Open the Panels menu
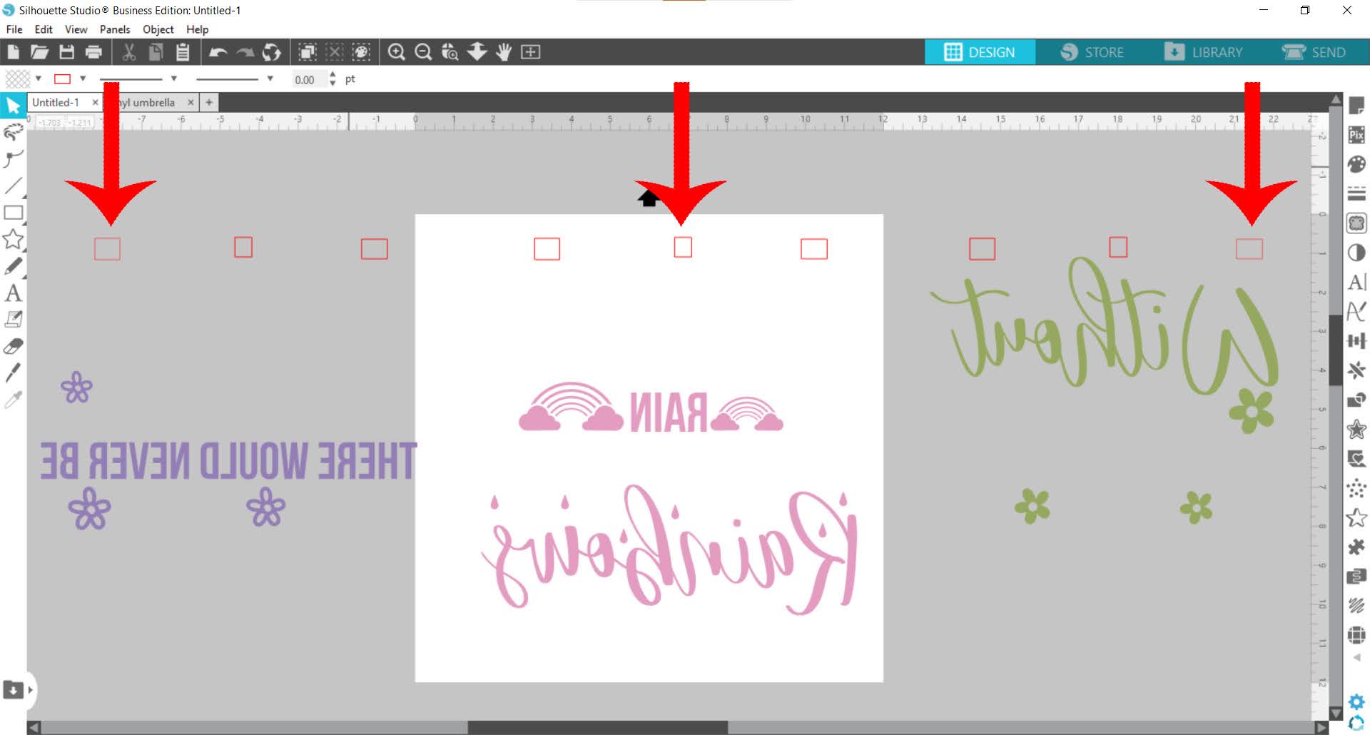This screenshot has height=735, width=1370. pyautogui.click(x=115, y=29)
